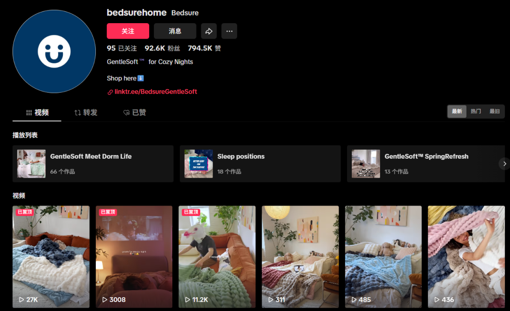Click the 已置顶 pinned badge on 3008 video

click(x=108, y=212)
